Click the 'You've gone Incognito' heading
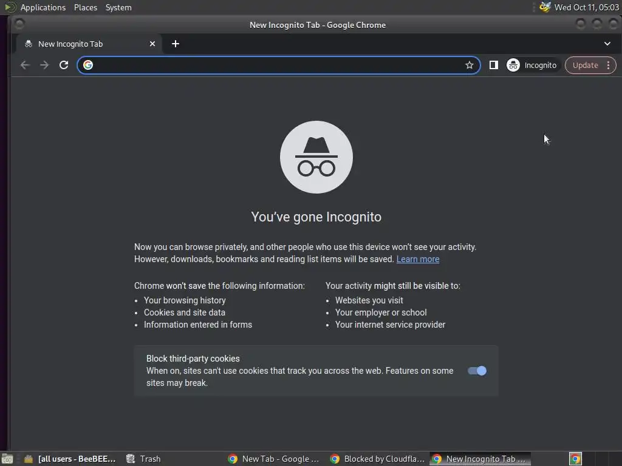Screen dimensions: 622x466 tap(316, 217)
